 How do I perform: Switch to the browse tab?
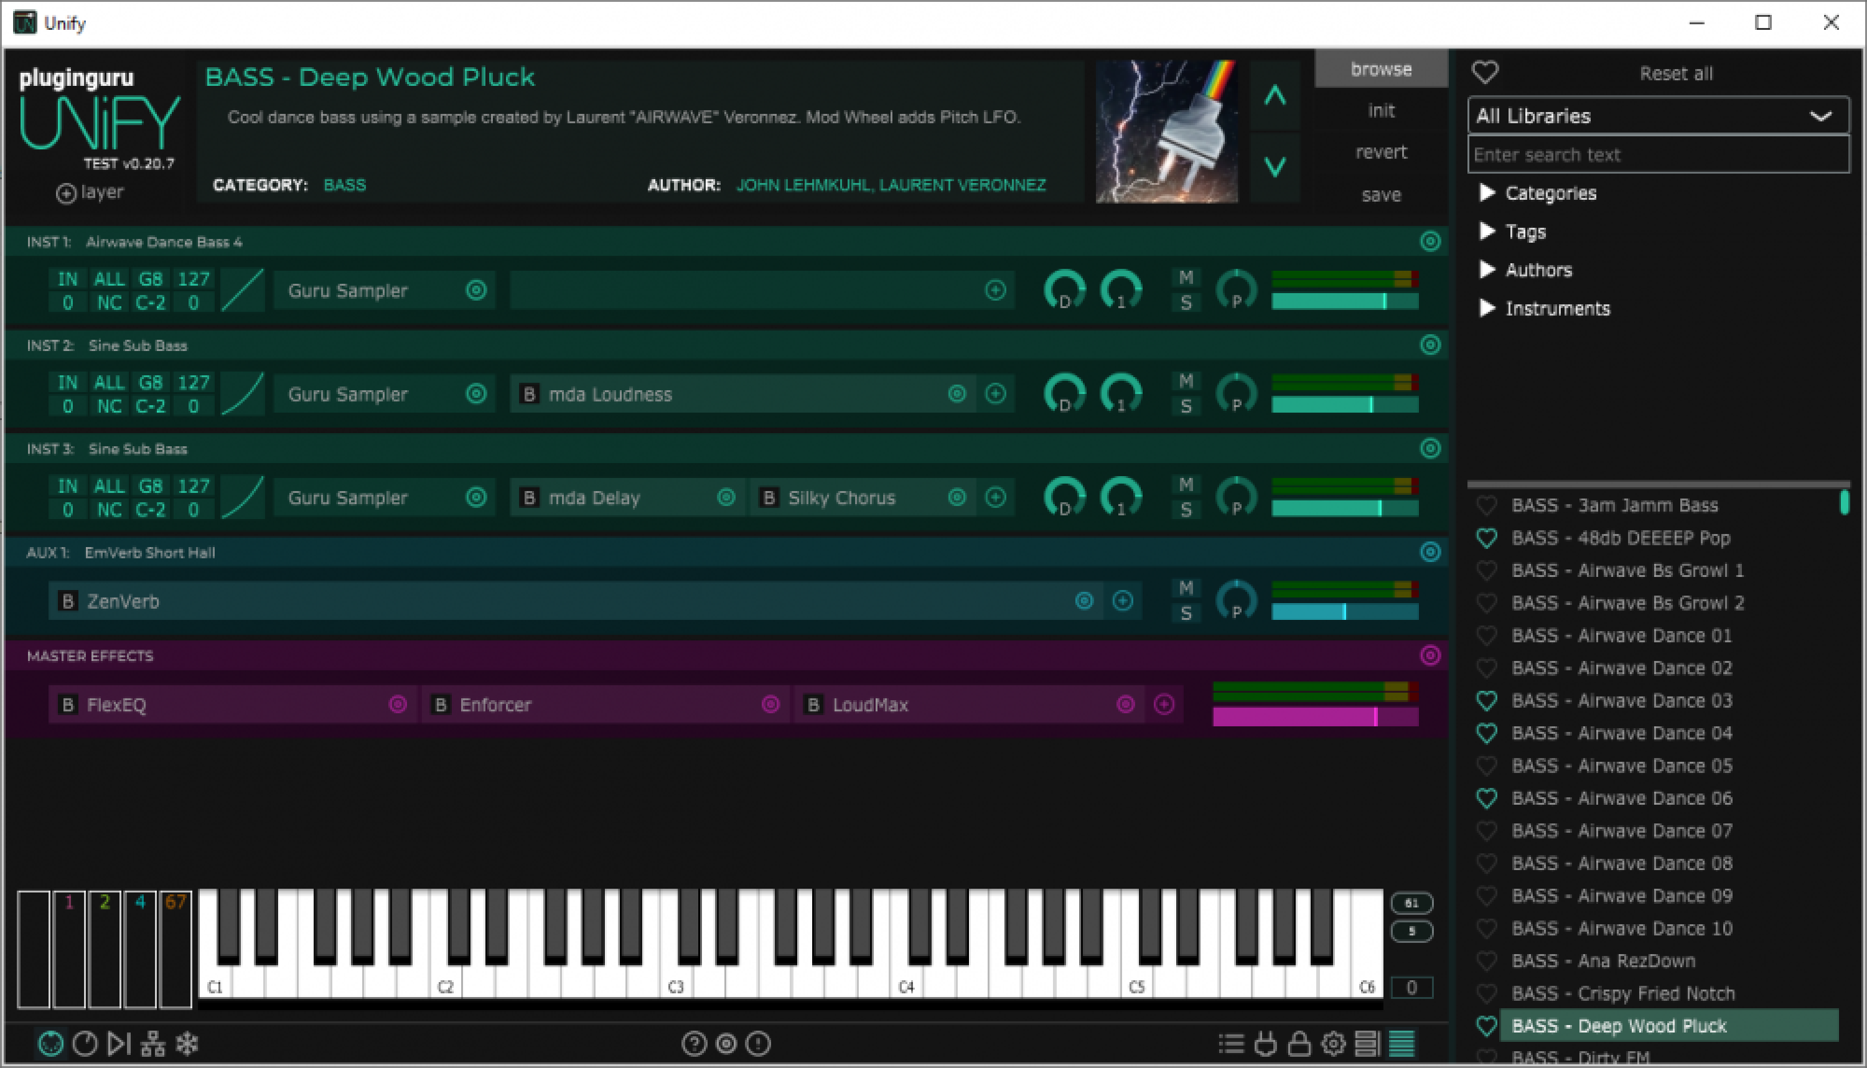point(1381,69)
